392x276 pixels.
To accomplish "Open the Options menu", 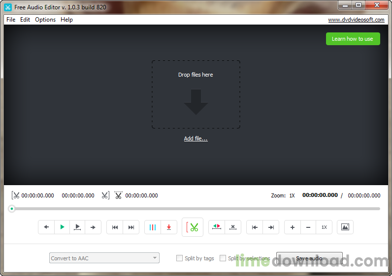I will point(45,20).
